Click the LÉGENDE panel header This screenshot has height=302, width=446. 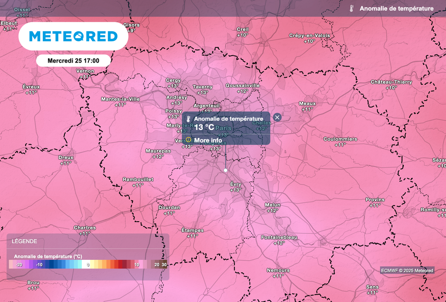[25, 241]
